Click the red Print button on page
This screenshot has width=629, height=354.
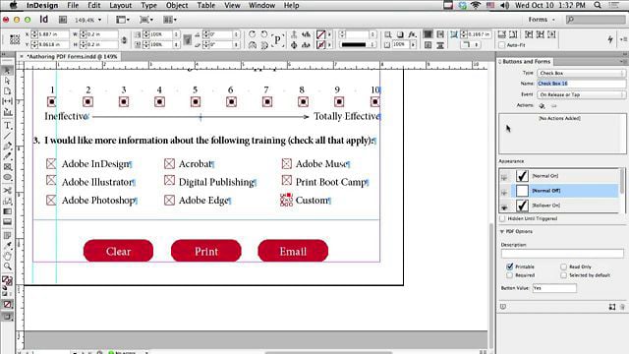tap(206, 251)
